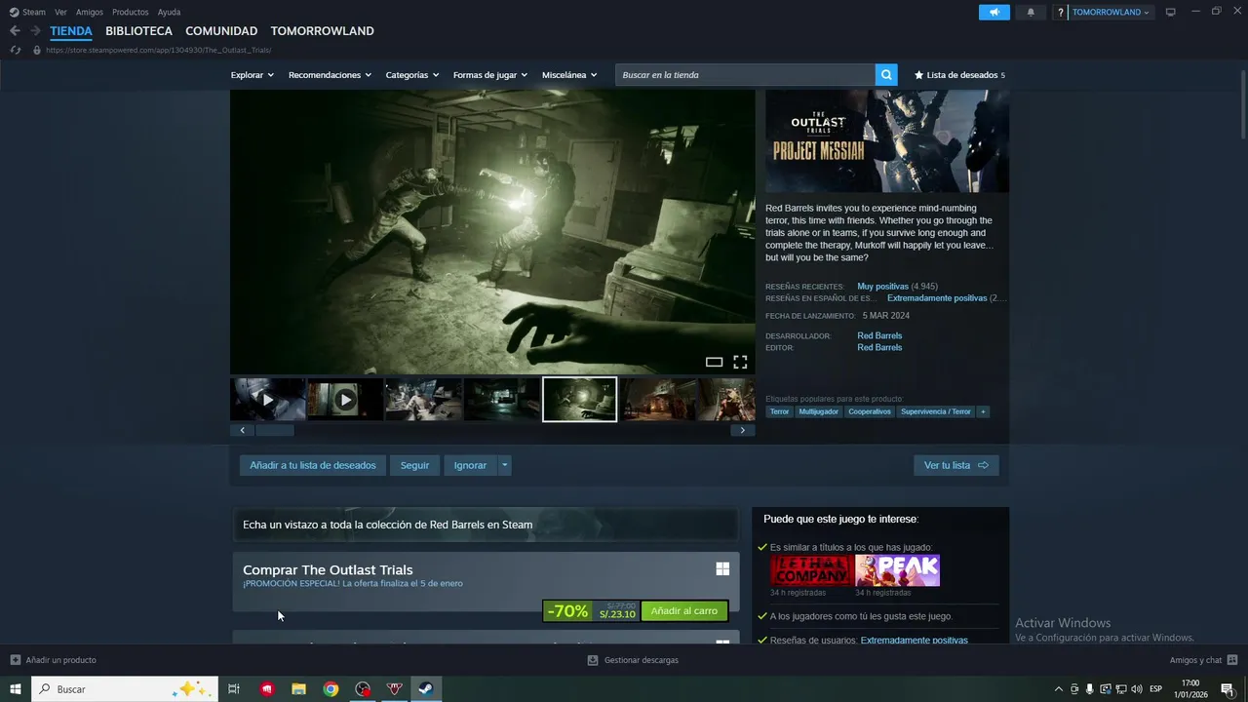
Task: Expand the Miscelánea dropdown
Action: (x=569, y=75)
